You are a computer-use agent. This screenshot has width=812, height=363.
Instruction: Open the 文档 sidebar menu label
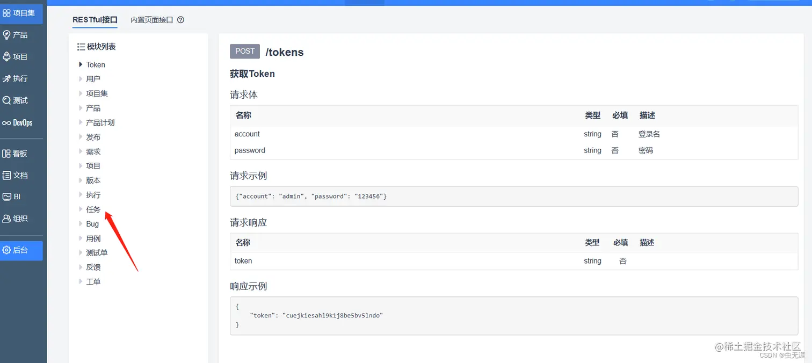pos(20,175)
